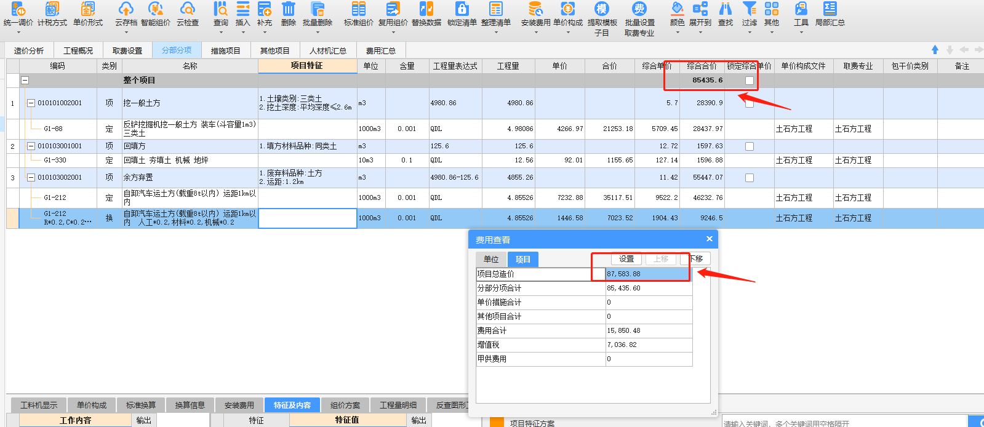This screenshot has height=427, width=984.
Task: Open the 工具 dropdown arrow
Action: pos(801,32)
